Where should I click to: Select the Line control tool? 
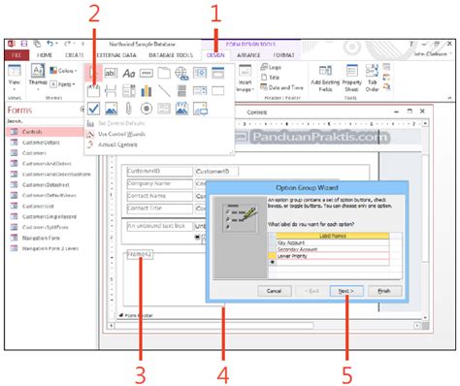tap(164, 91)
